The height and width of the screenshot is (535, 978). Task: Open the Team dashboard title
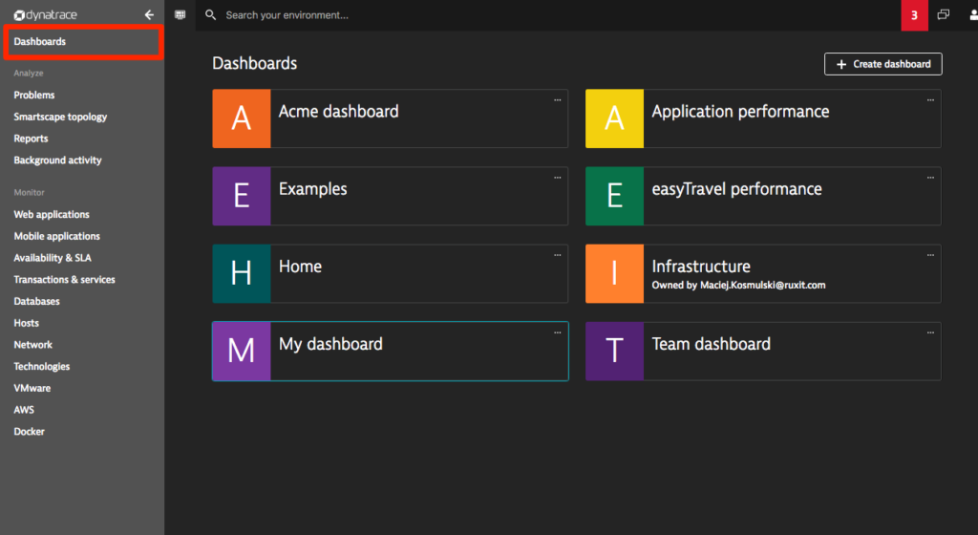pos(711,344)
